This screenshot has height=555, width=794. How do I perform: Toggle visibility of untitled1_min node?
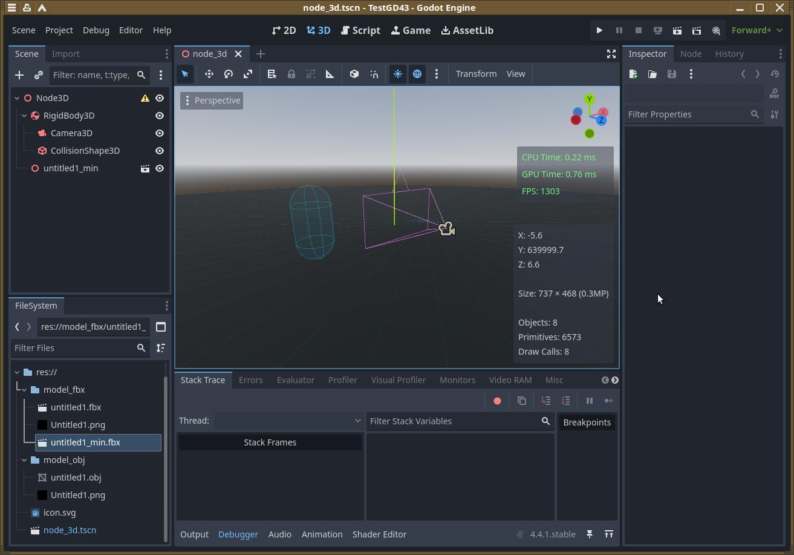click(160, 168)
